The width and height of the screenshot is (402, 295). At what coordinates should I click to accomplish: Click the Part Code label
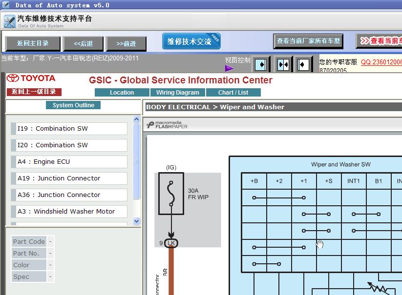click(x=29, y=241)
